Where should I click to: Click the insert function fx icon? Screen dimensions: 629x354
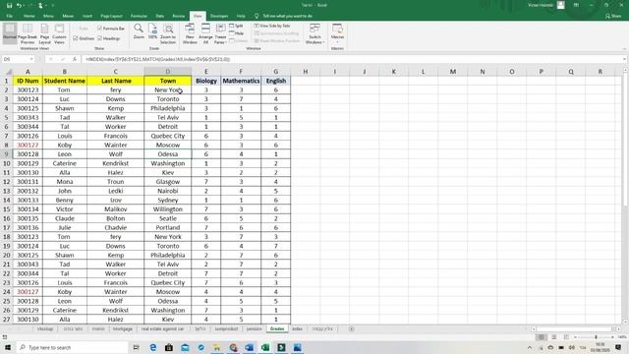coord(75,59)
